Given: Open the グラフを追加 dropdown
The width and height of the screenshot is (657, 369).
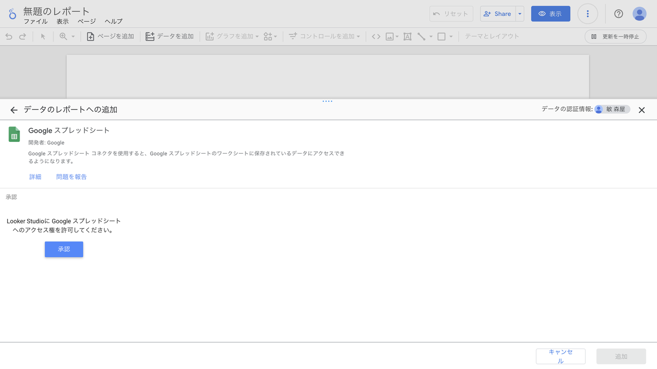Looking at the screenshot, I should click(x=232, y=36).
